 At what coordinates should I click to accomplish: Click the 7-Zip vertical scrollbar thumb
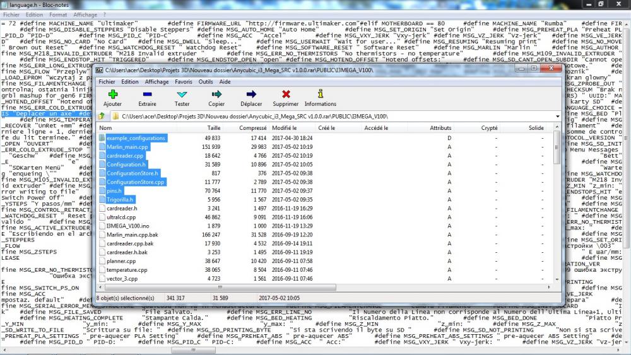(557, 147)
